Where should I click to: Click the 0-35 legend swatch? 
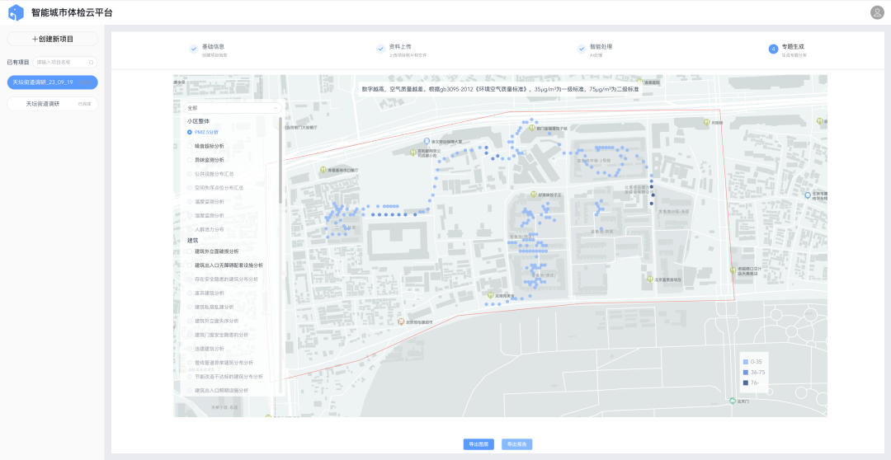point(746,361)
